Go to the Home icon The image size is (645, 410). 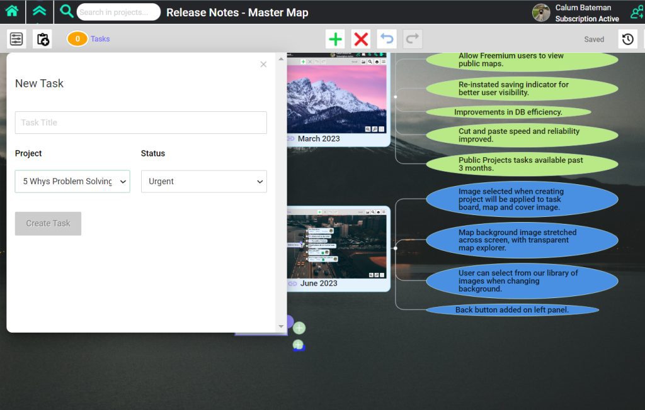click(x=12, y=11)
